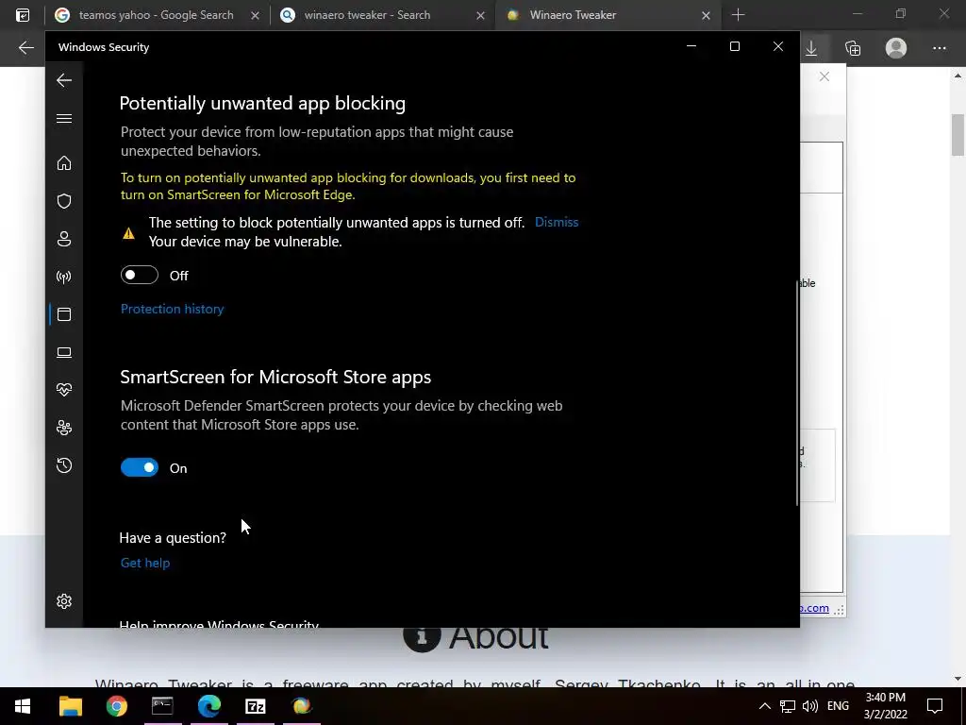Open Microsoft Edge from taskbar
Screen dimensions: 966x725
click(208, 706)
